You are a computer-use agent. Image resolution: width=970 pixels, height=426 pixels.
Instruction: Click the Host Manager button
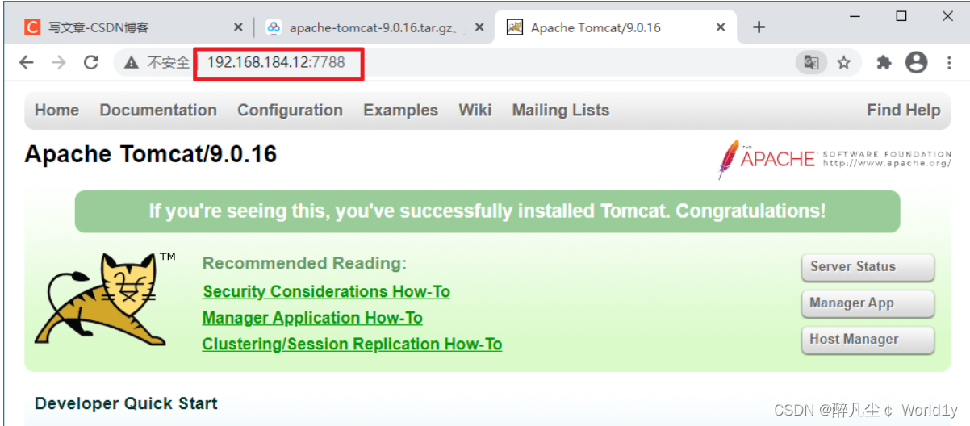tap(868, 340)
